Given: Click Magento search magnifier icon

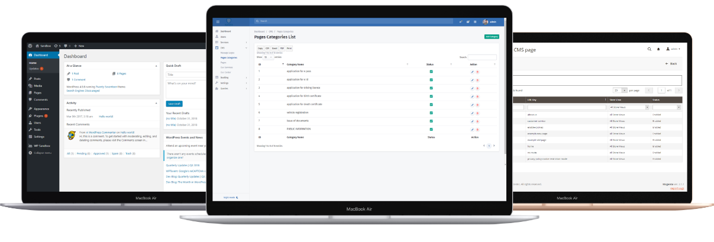Looking at the screenshot, I should coord(650,49).
